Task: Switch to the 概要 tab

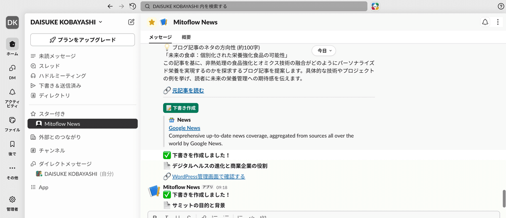Action: pos(186,37)
